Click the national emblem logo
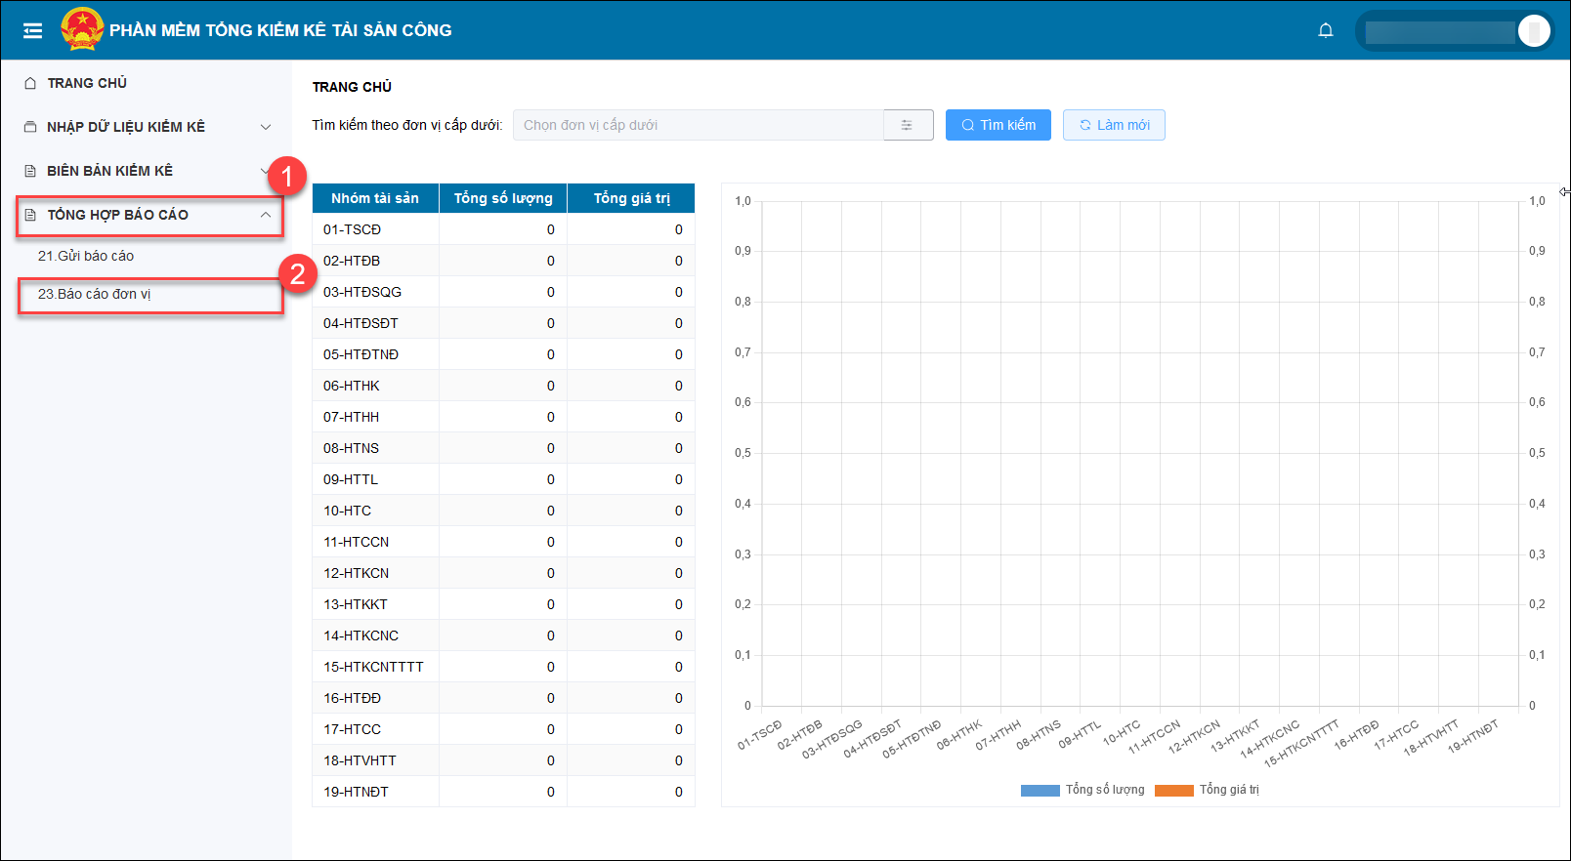This screenshot has width=1571, height=861. tap(82, 29)
